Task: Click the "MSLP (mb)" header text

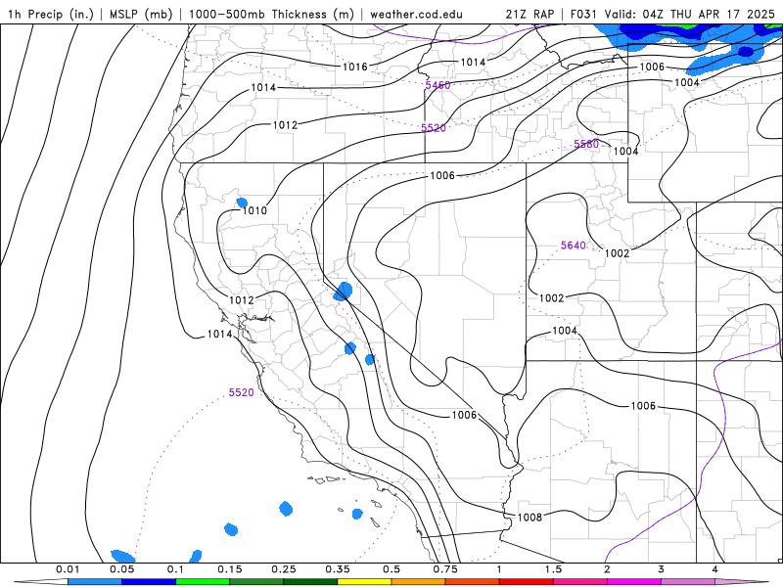Action: click(141, 14)
